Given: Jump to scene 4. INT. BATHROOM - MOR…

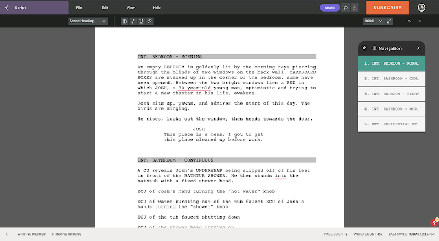Looking at the screenshot, I should coord(391,109).
